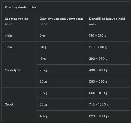Click the 580 - 780 g amount
This screenshot has height=123, width=131.
(98, 81)
